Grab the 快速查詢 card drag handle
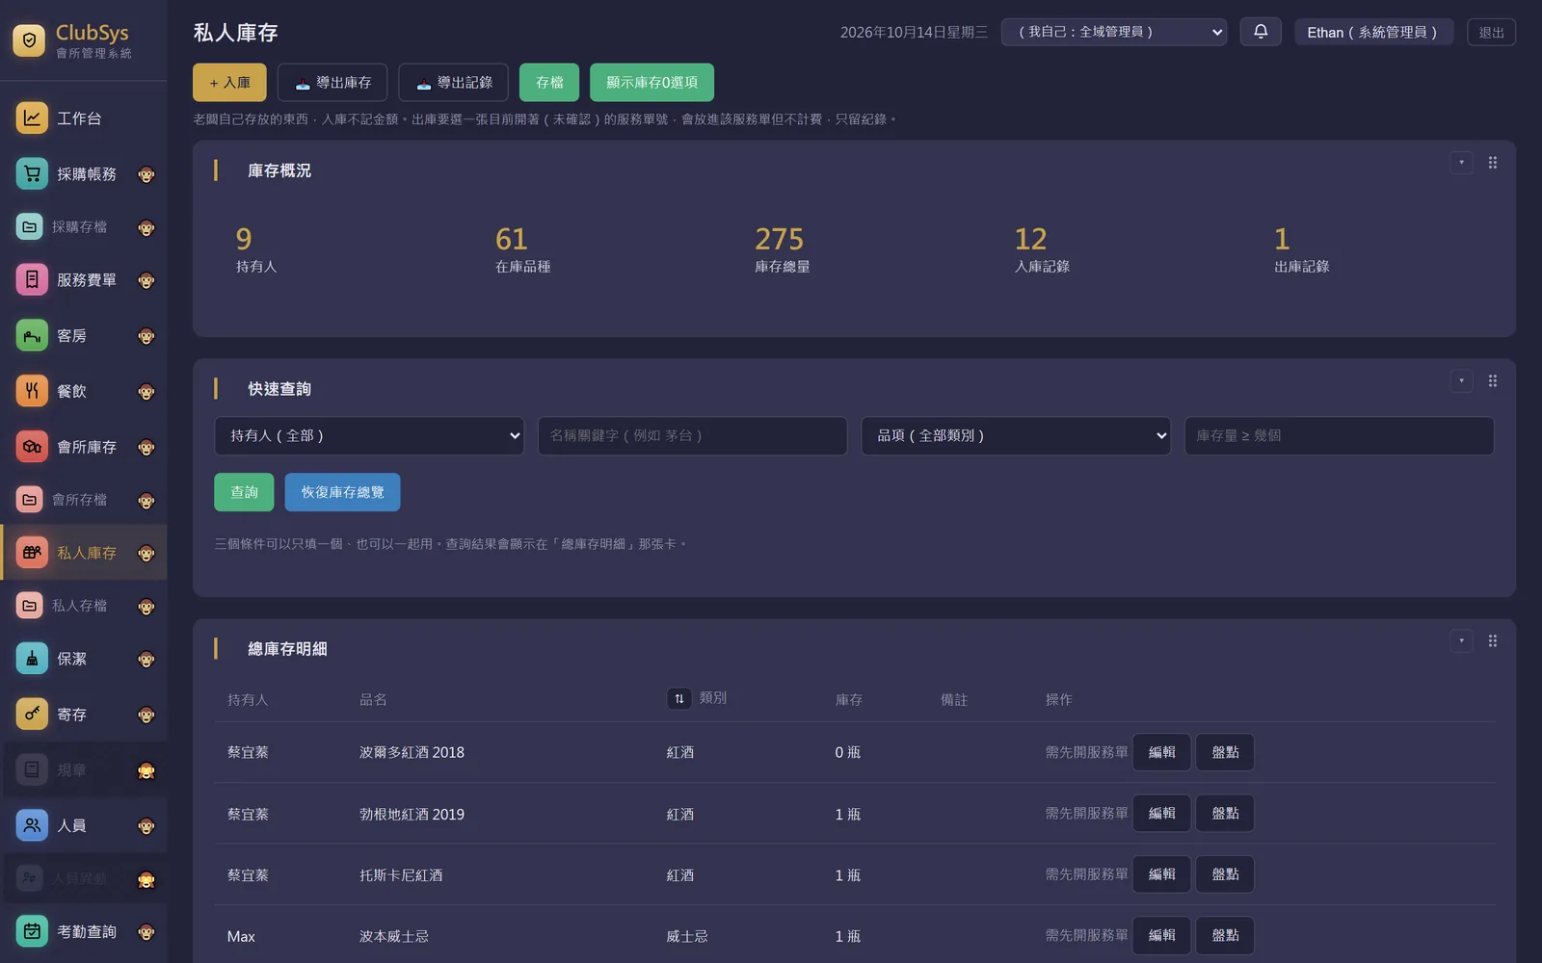 1493,381
